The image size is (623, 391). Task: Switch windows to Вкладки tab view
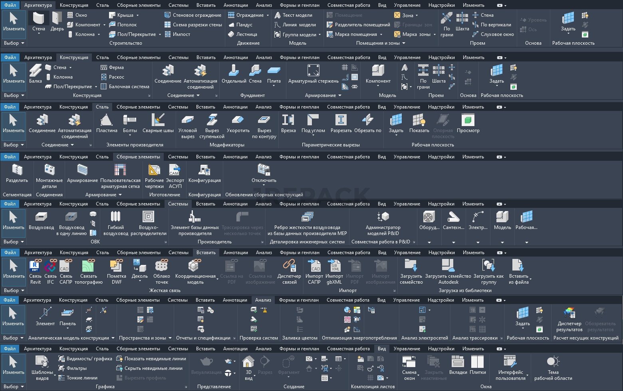click(x=458, y=365)
